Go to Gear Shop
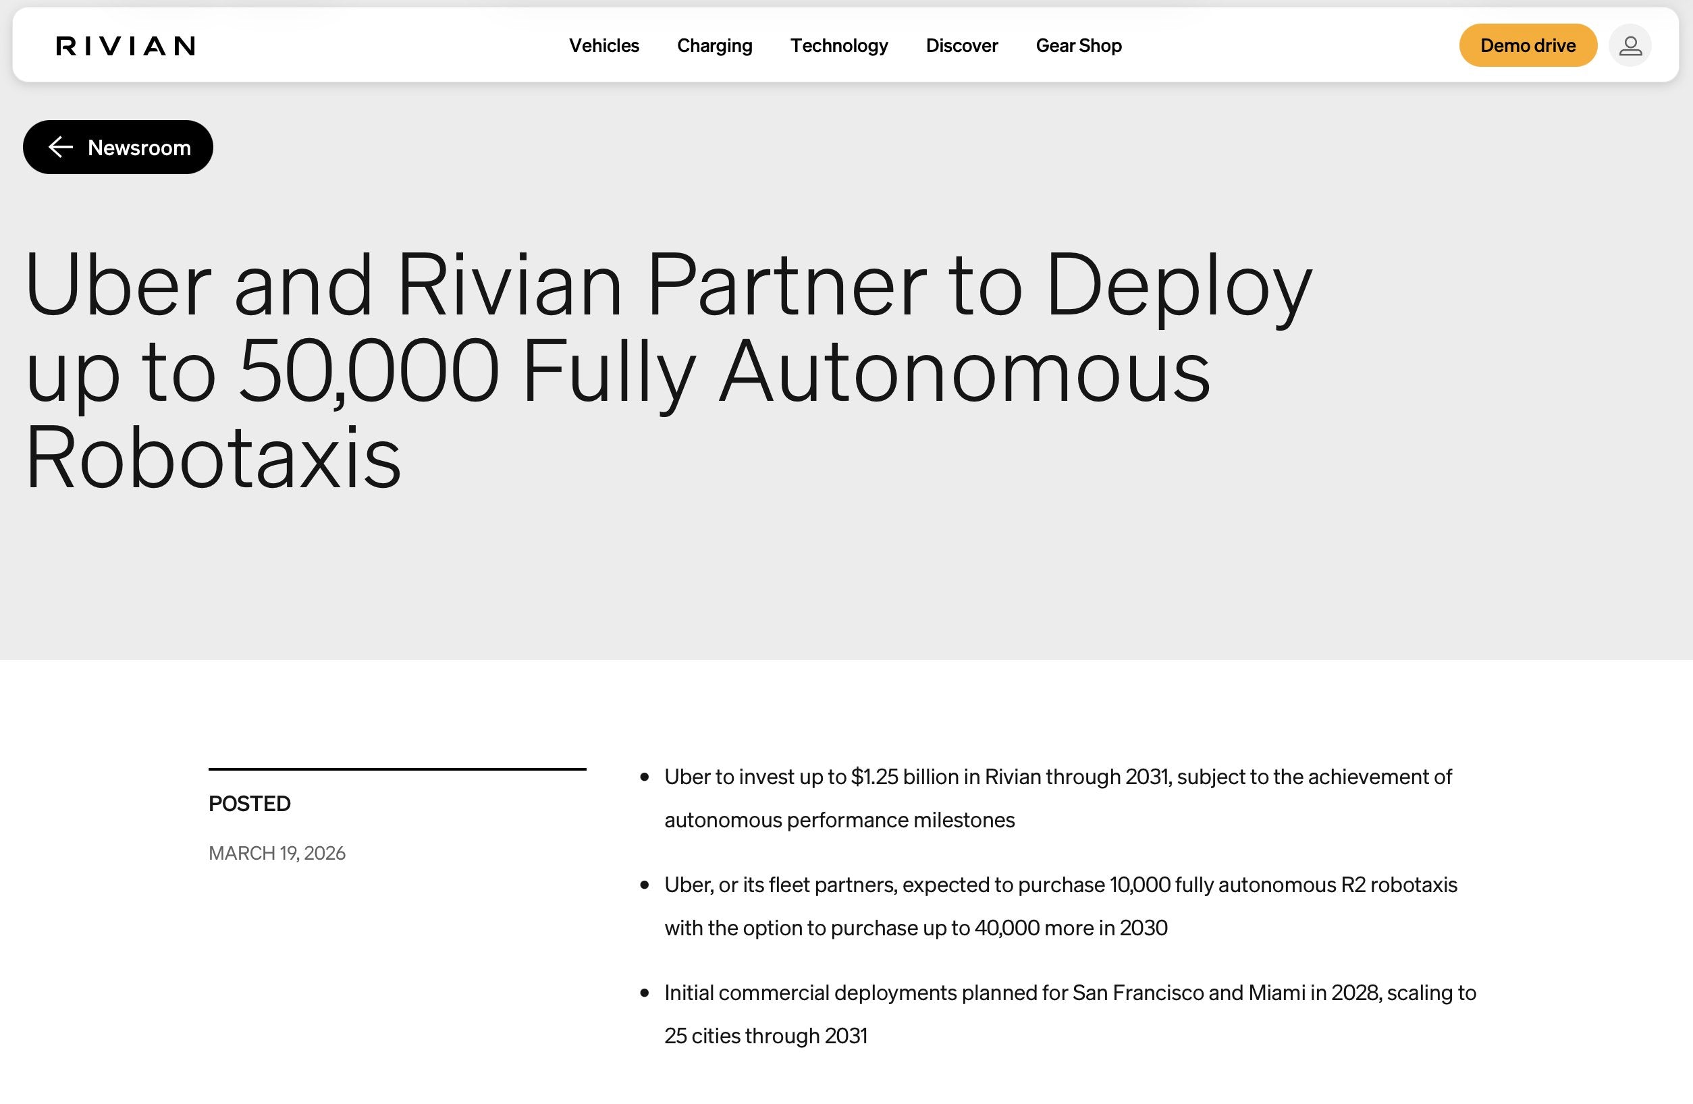 tap(1079, 45)
